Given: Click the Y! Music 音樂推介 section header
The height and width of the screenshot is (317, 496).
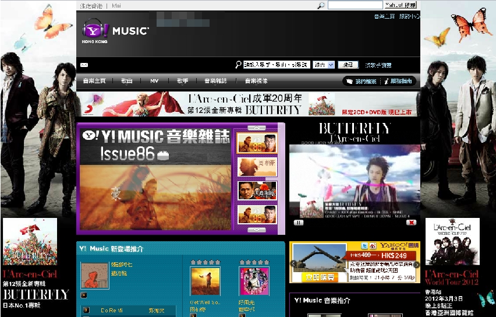Looking at the screenshot, I should click(x=322, y=300).
